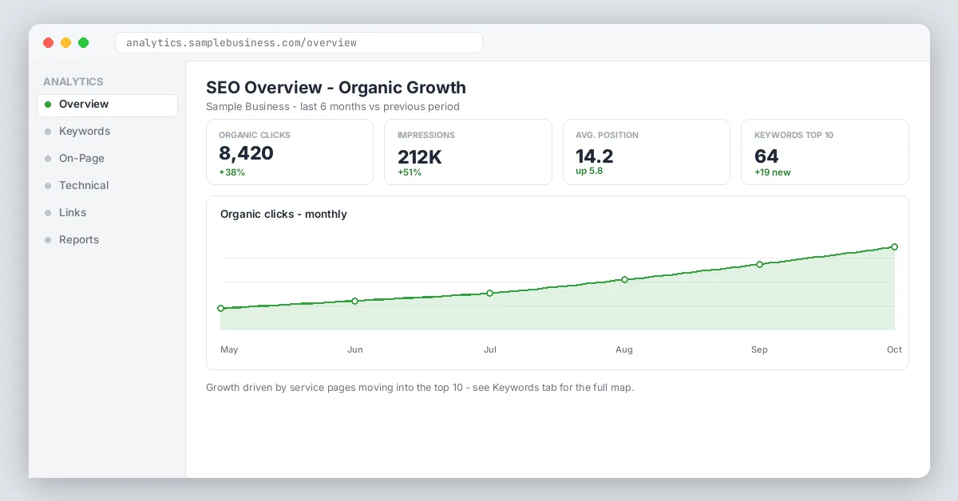Click the yellow minimize window button
This screenshot has width=958, height=501.
[x=66, y=42]
